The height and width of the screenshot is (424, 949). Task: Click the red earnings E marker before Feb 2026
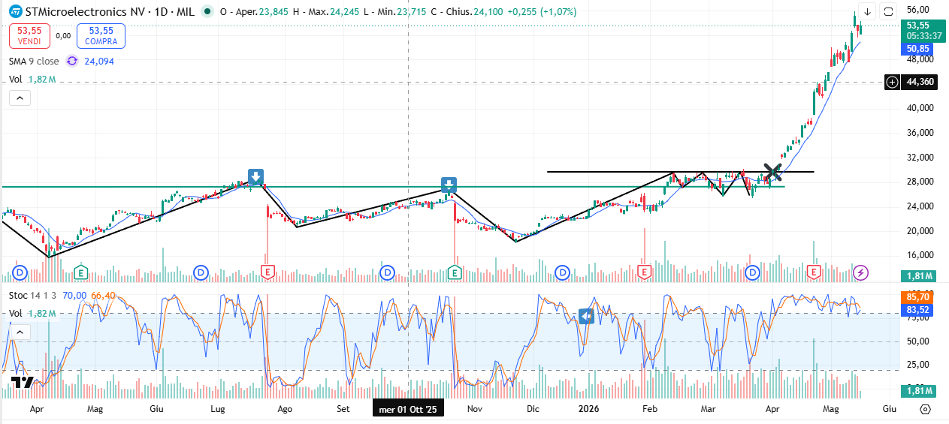tap(644, 272)
